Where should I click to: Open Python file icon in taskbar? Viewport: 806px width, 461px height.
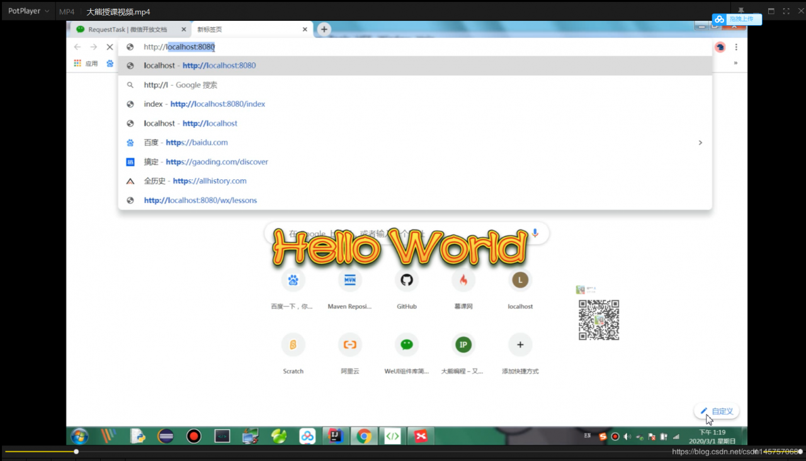[137, 436]
